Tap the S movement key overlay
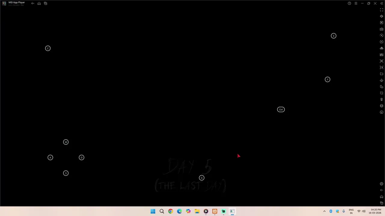 coord(66,173)
